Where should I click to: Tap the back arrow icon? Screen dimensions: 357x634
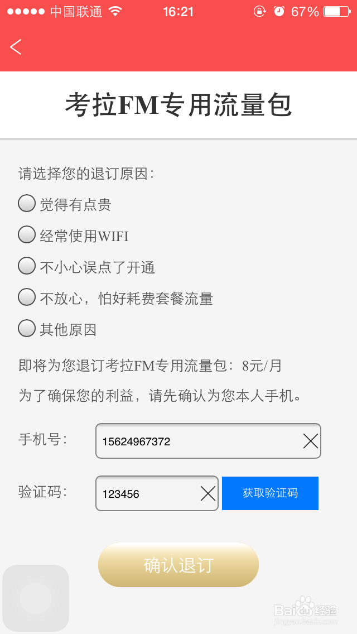[16, 47]
